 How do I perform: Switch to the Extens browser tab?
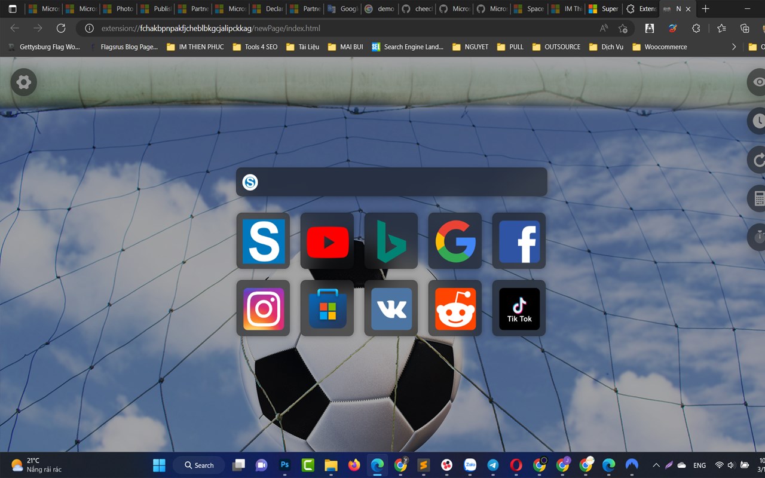tap(641, 9)
